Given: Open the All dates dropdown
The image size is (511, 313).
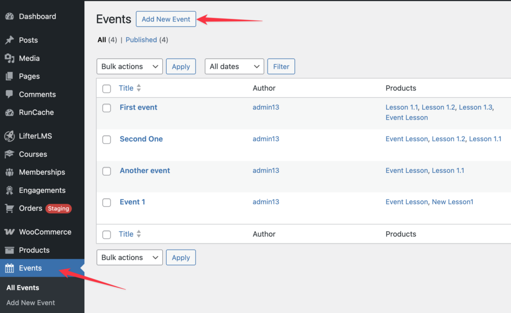Looking at the screenshot, I should pos(235,66).
